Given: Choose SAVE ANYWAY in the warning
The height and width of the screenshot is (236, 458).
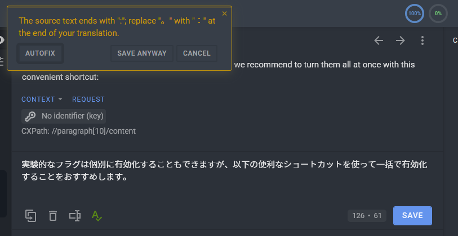Looking at the screenshot, I should coord(142,53).
